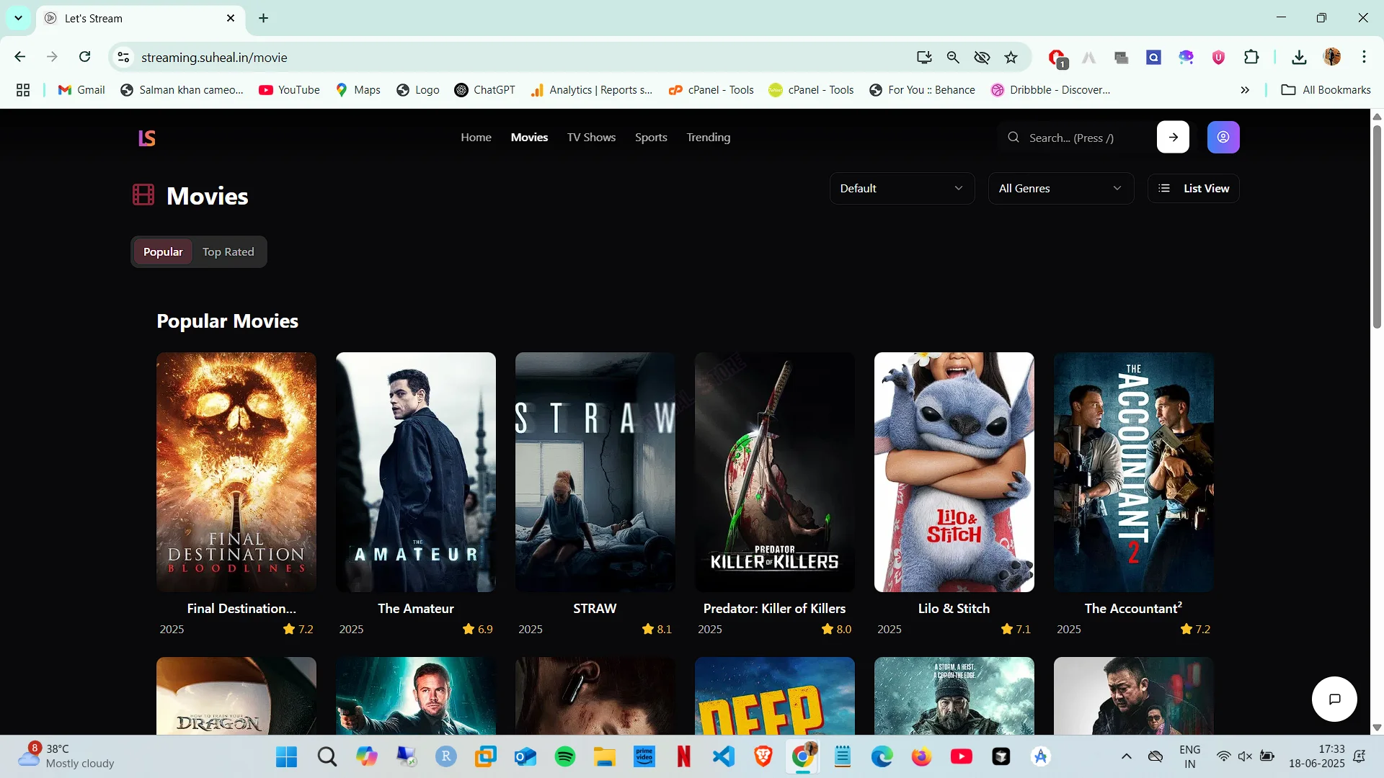Viewport: 1384px width, 778px height.
Task: Select Movies in the navigation
Action: click(529, 137)
